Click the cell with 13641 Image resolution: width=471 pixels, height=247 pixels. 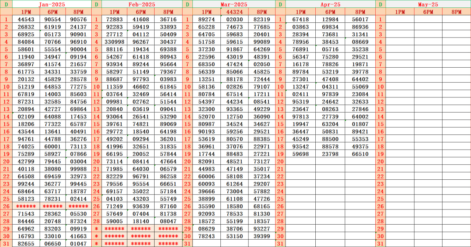[53, 131]
